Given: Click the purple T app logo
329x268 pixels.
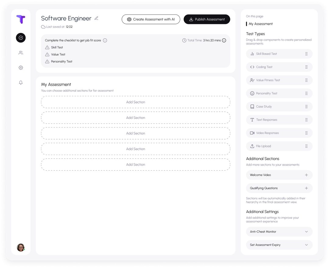Looking at the screenshot, I should tap(21, 19).
